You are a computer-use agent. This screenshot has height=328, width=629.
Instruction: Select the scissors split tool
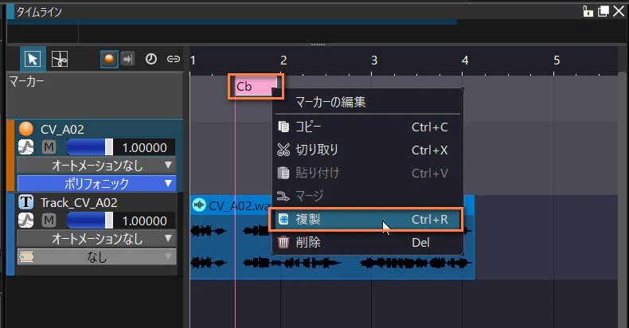click(60, 59)
